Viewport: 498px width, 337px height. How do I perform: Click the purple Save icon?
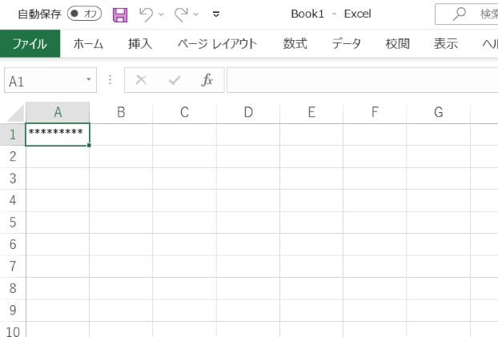(120, 14)
